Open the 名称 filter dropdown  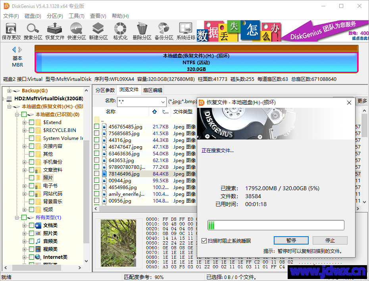click(x=163, y=102)
